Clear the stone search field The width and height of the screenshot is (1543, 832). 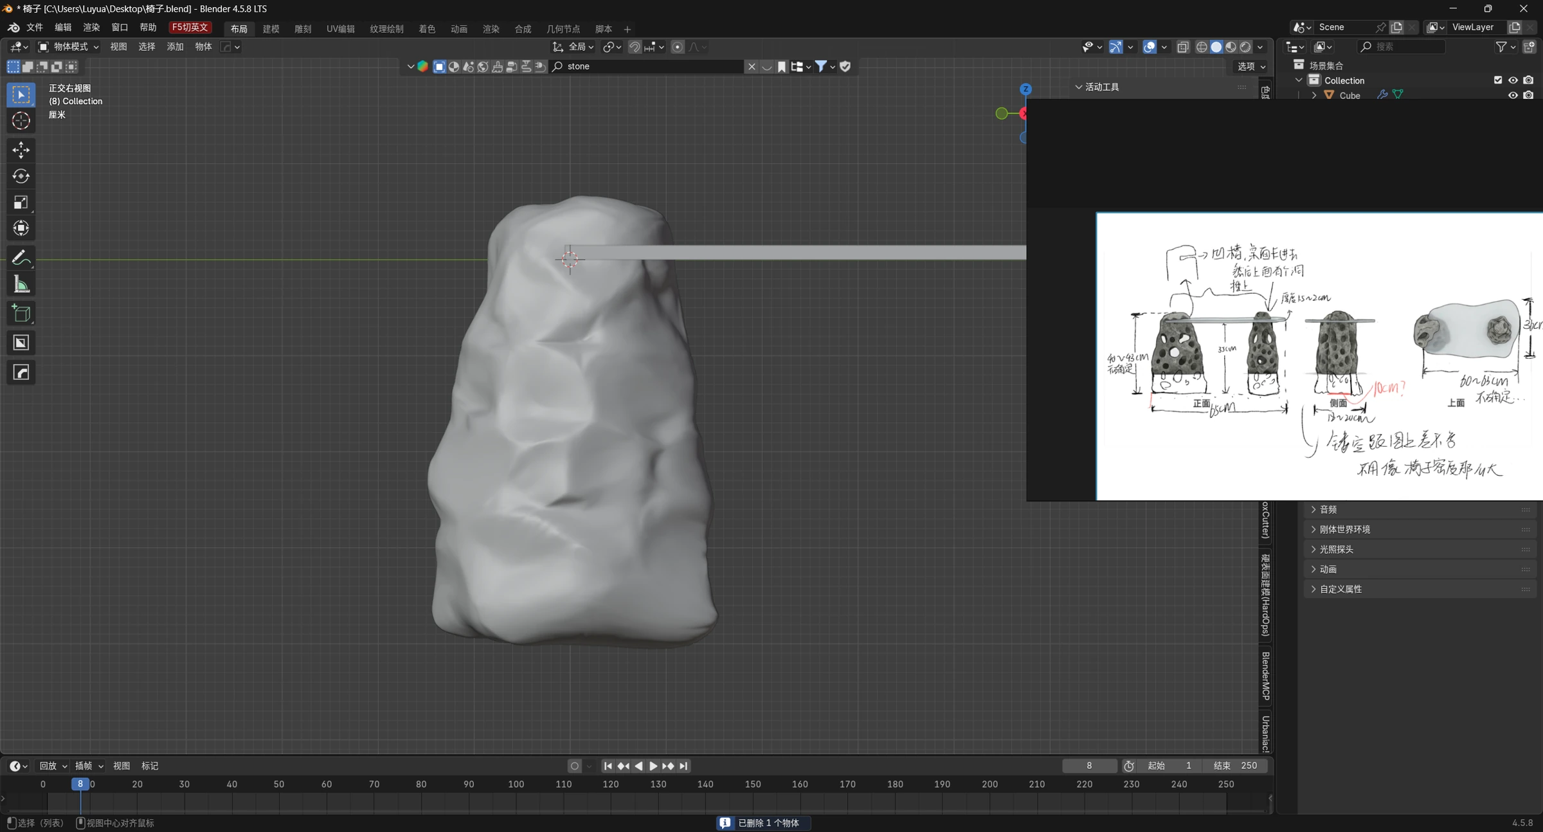coord(751,66)
